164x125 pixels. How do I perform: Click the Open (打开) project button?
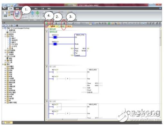tap(11, 12)
